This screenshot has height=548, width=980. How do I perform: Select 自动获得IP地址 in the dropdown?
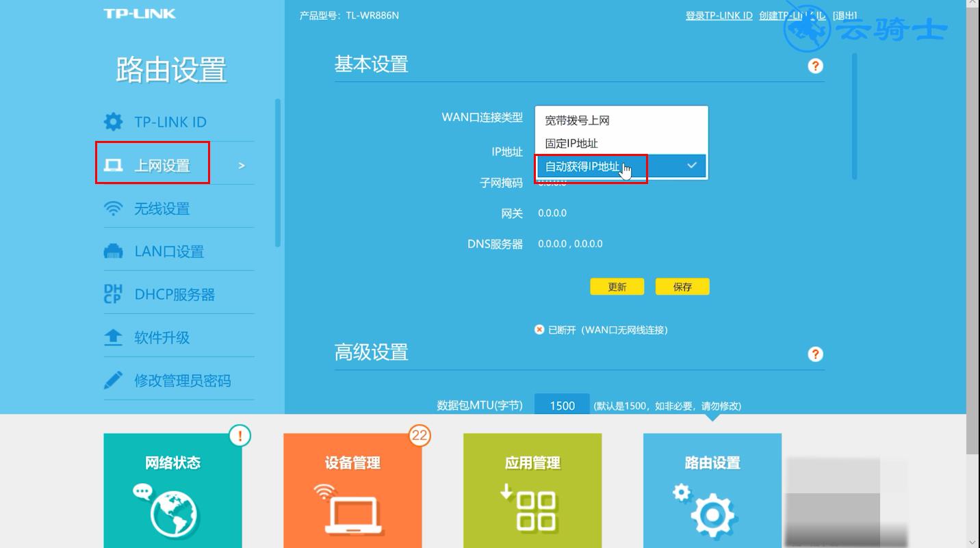tap(621, 166)
